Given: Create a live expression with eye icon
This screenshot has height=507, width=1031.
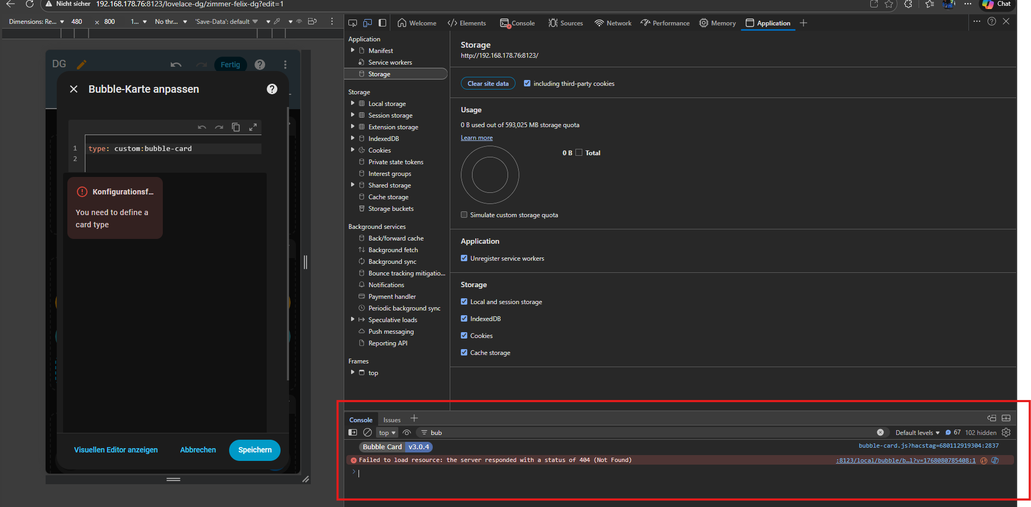Looking at the screenshot, I should pos(407,433).
